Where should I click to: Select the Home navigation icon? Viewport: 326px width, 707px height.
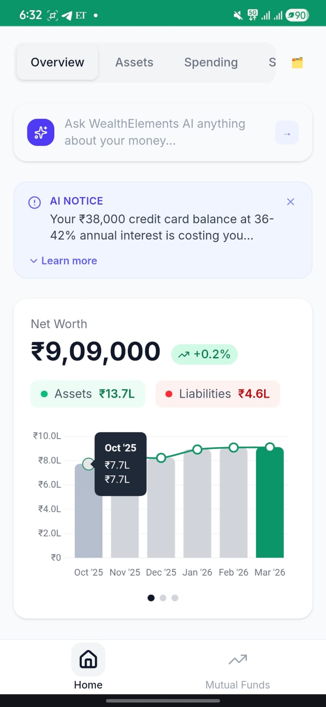(88, 659)
